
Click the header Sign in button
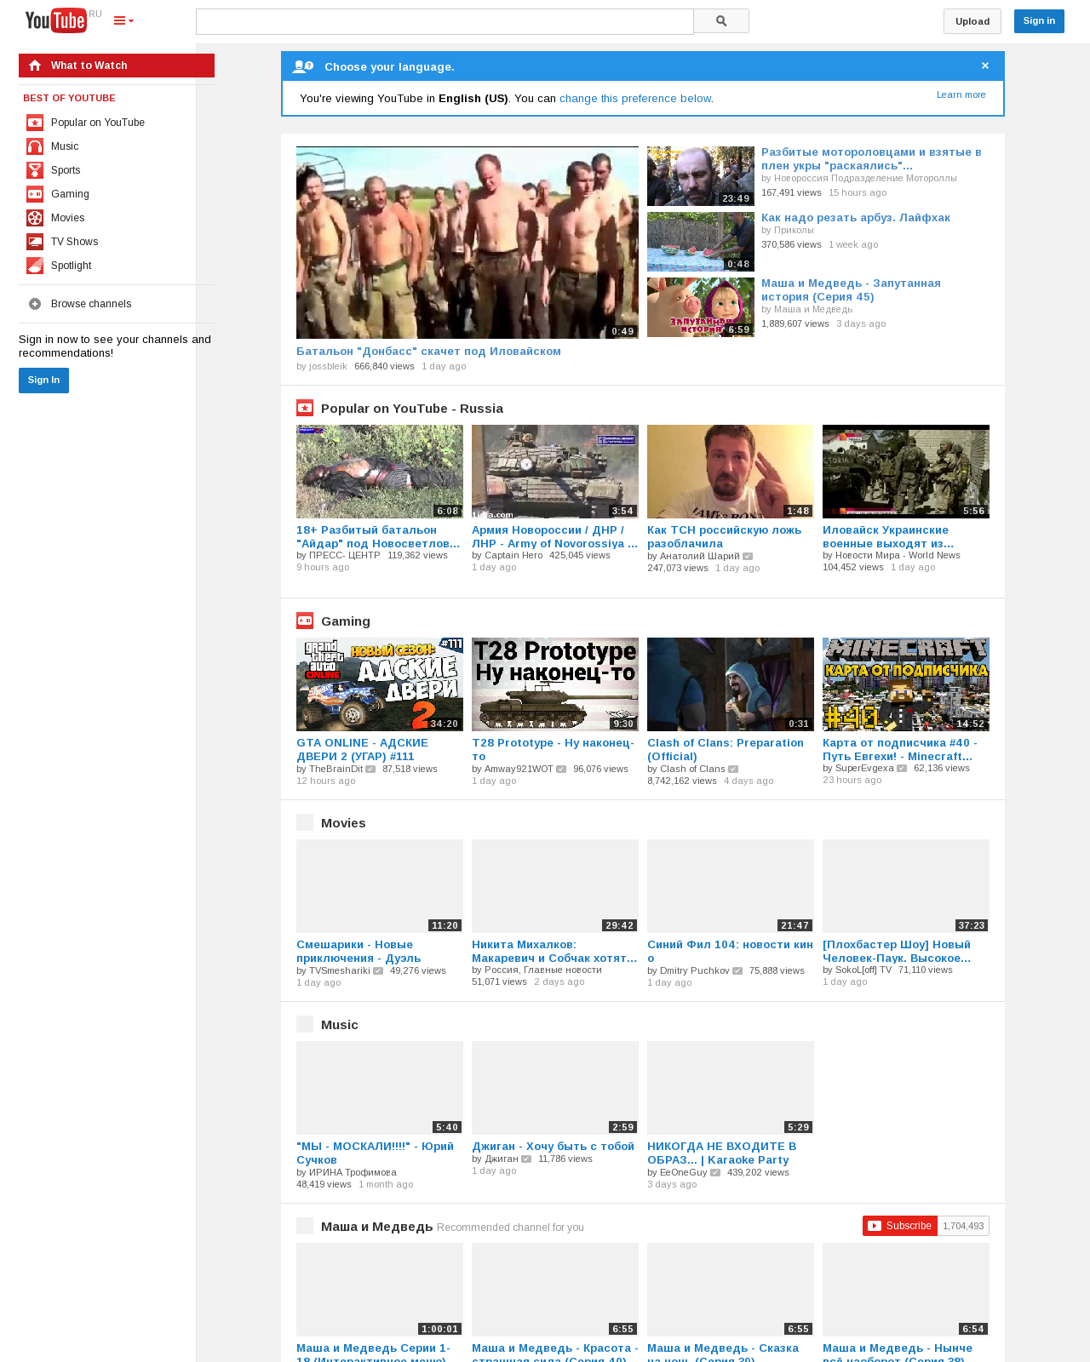[x=1039, y=21]
